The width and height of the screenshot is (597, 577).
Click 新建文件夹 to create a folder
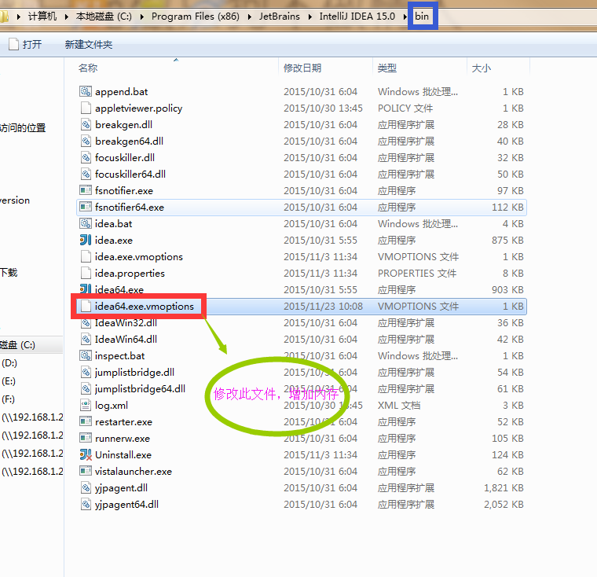point(88,44)
